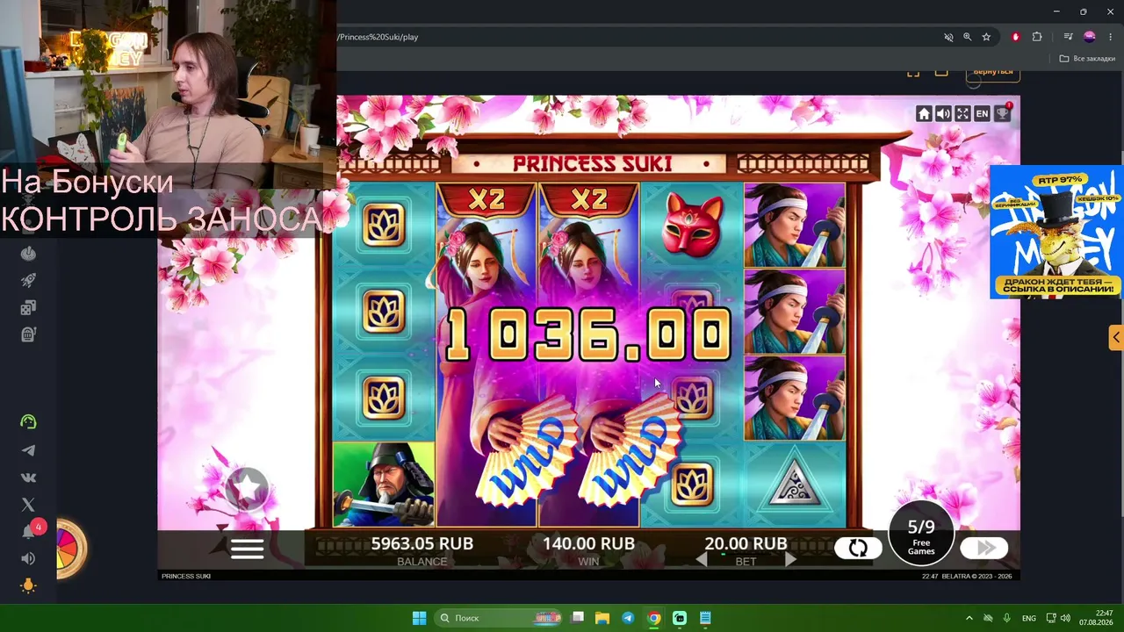Click the microphone icon in system tray
This screenshot has width=1124, height=632.
(1006, 618)
